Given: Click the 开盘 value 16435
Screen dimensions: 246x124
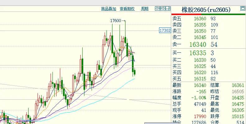Looking at the screenshot, I should click(x=238, y=98).
